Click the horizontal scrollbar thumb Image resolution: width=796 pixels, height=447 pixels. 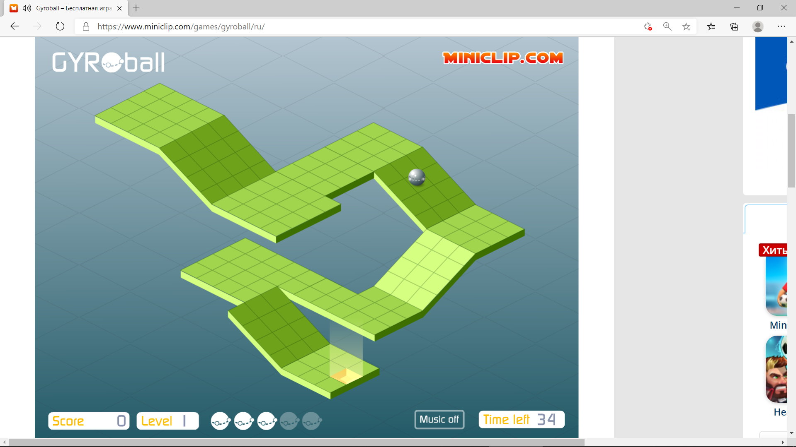click(296, 442)
